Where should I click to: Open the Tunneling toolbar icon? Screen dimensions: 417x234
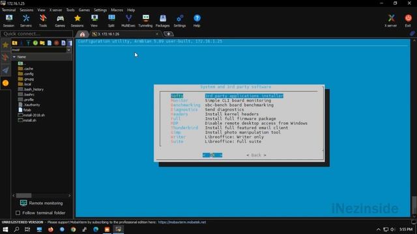[x=145, y=21]
